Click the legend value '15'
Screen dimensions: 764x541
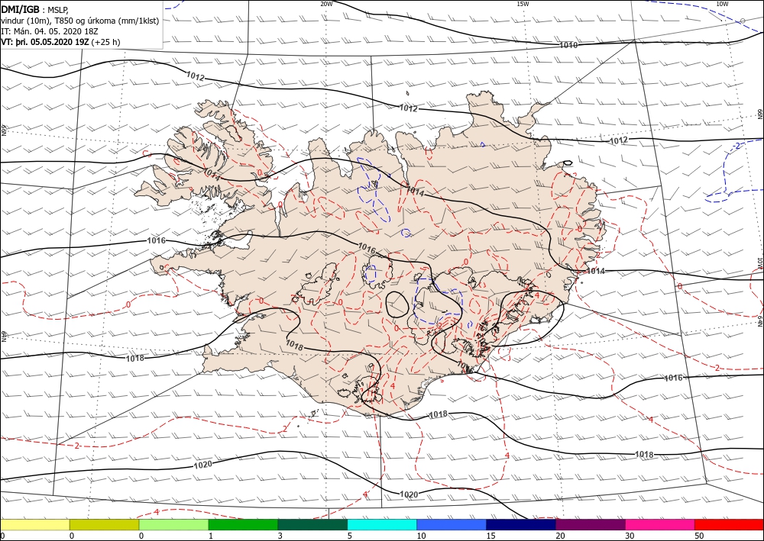pyautogui.click(x=490, y=536)
